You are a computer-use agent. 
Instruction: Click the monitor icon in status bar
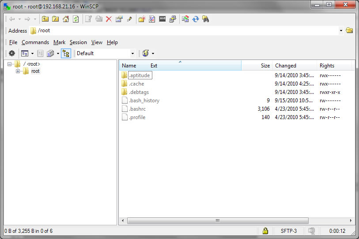311,231
